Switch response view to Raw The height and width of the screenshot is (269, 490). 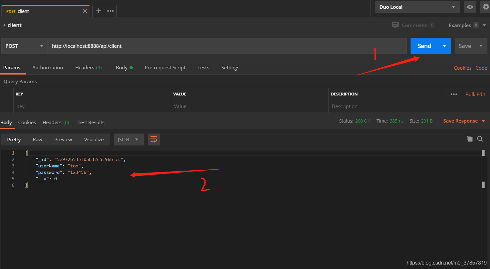(37, 139)
